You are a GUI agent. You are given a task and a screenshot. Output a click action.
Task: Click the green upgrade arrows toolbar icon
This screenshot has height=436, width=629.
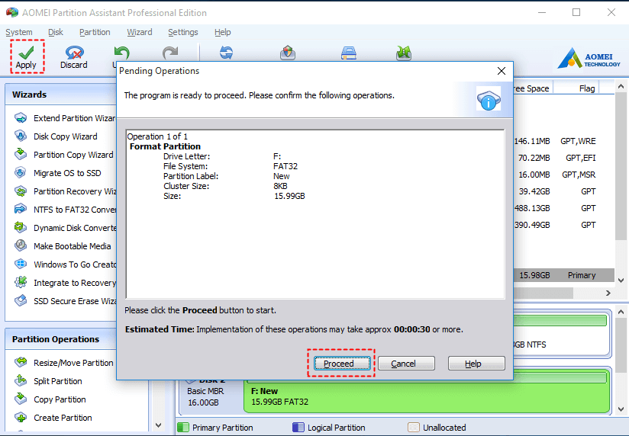click(x=404, y=53)
